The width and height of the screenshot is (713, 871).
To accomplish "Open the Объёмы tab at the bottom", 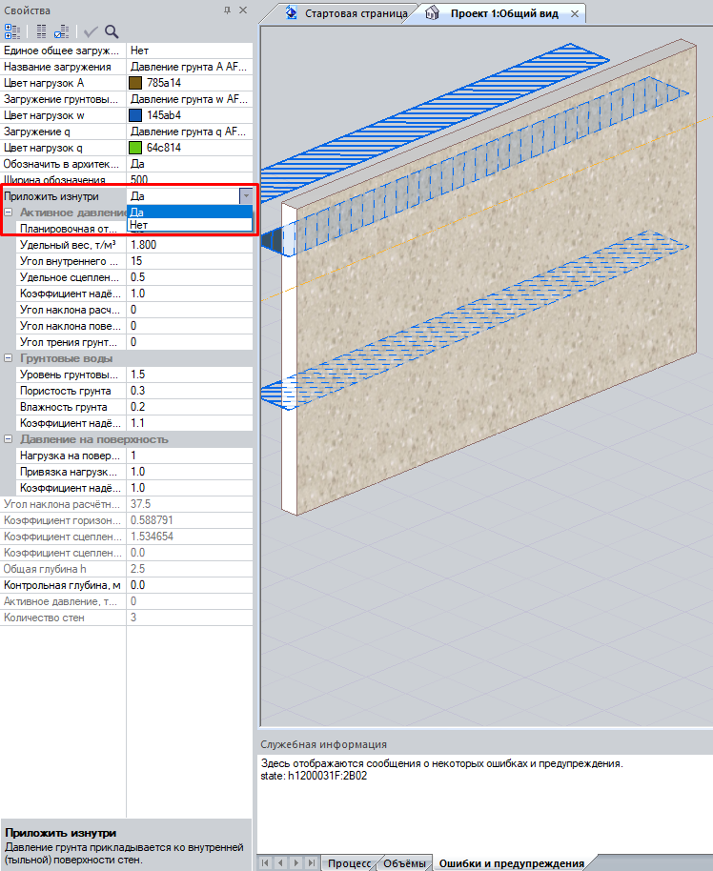I will pos(404,863).
